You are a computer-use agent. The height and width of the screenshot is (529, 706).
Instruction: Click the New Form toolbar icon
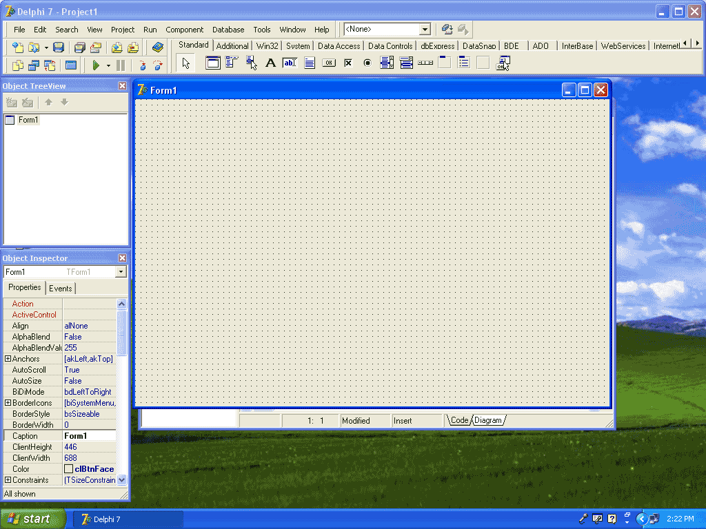coord(71,65)
